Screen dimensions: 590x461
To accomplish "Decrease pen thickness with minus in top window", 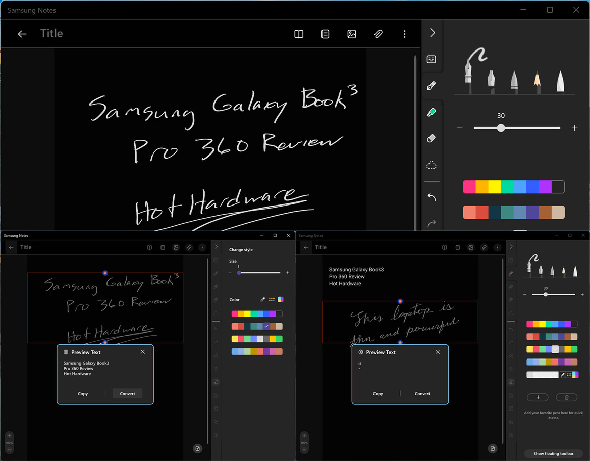I will click(459, 128).
